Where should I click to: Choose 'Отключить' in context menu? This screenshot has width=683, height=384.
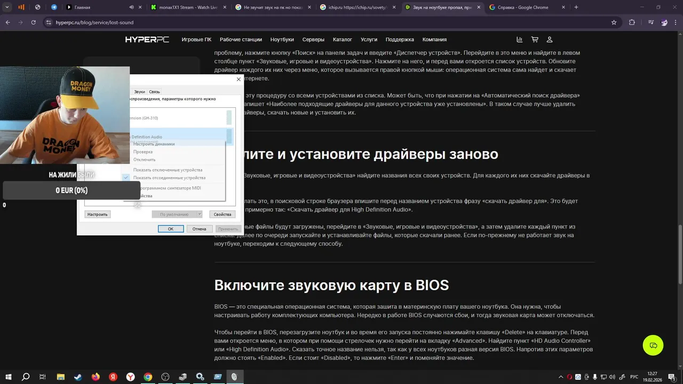(145, 159)
